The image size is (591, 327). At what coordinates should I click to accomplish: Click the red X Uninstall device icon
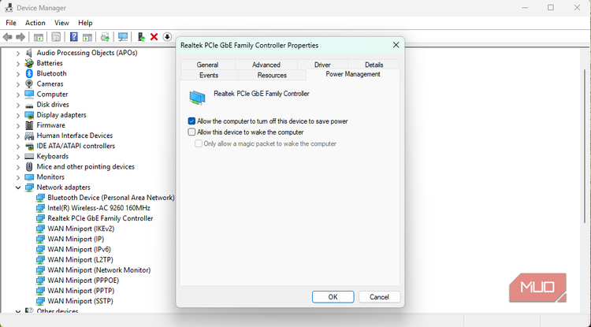pyautogui.click(x=154, y=37)
